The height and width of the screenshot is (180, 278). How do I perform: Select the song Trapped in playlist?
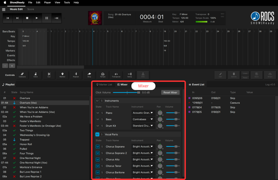(24, 140)
